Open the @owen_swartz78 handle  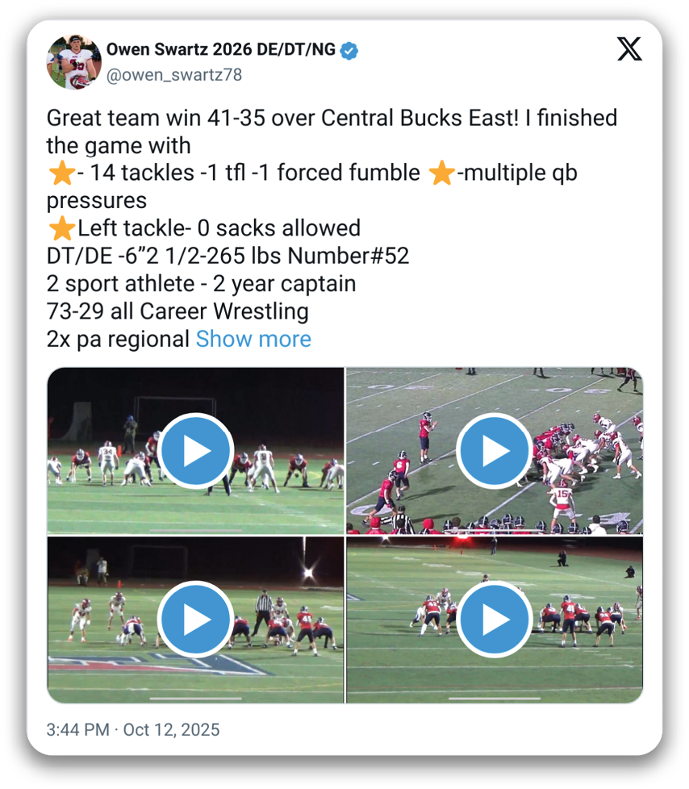coord(174,75)
